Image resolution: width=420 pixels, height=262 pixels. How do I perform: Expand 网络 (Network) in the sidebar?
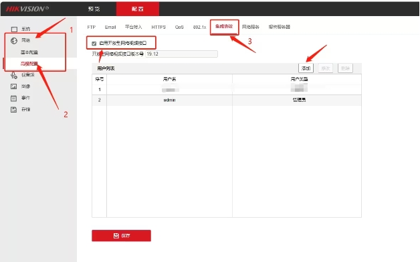pos(25,40)
